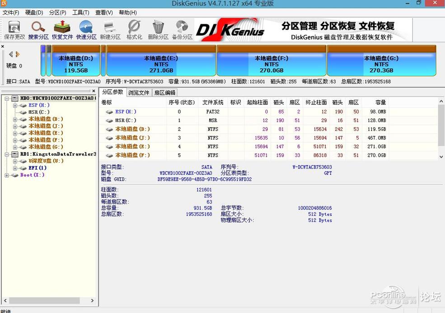Click the disk GUID value text

205,179
